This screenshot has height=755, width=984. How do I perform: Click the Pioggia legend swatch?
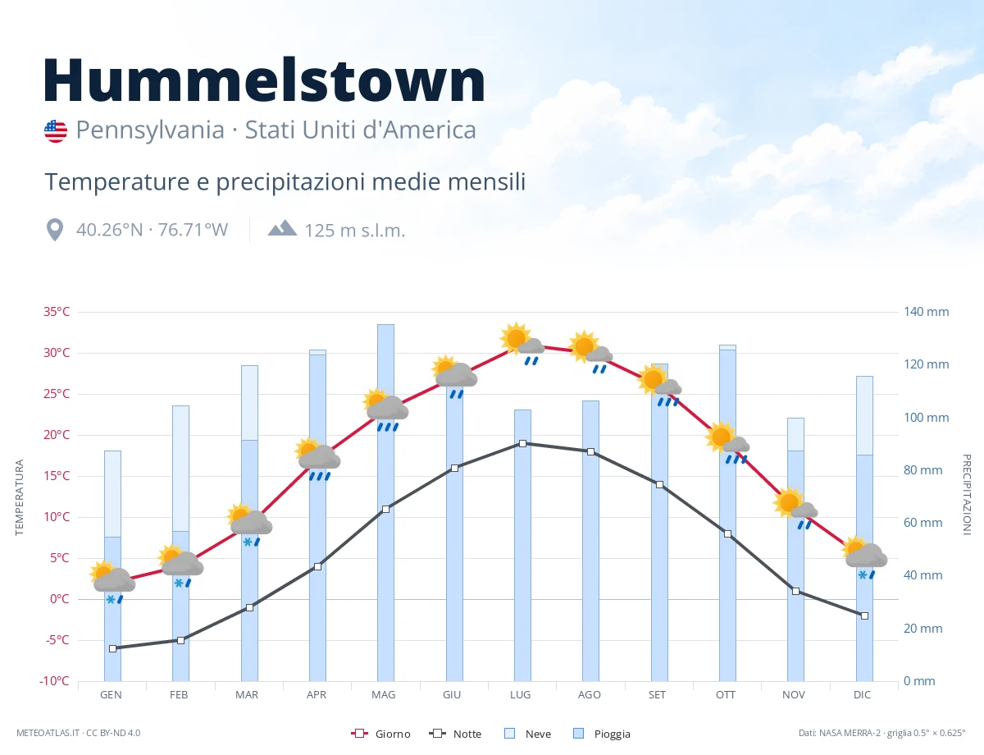[579, 734]
